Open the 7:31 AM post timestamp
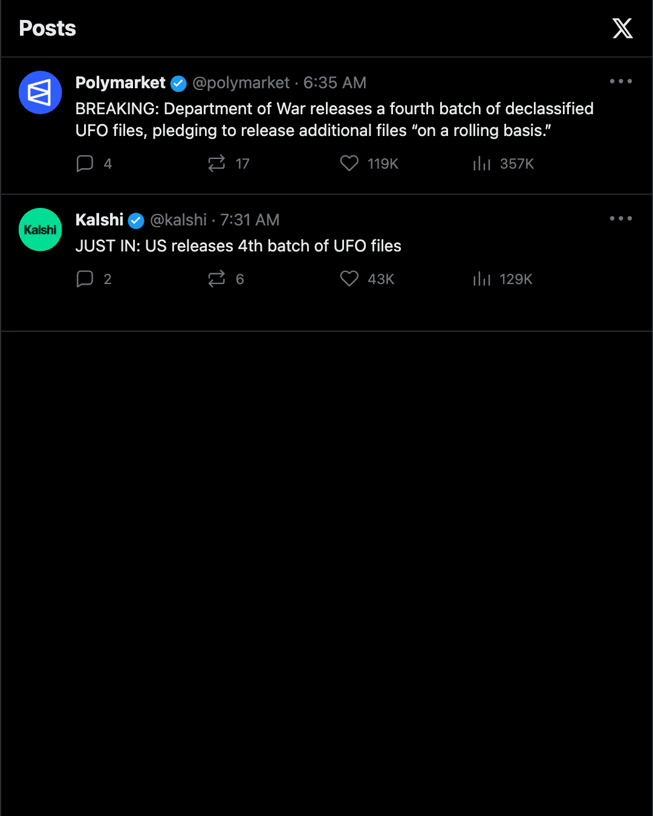The image size is (653, 816). point(250,220)
